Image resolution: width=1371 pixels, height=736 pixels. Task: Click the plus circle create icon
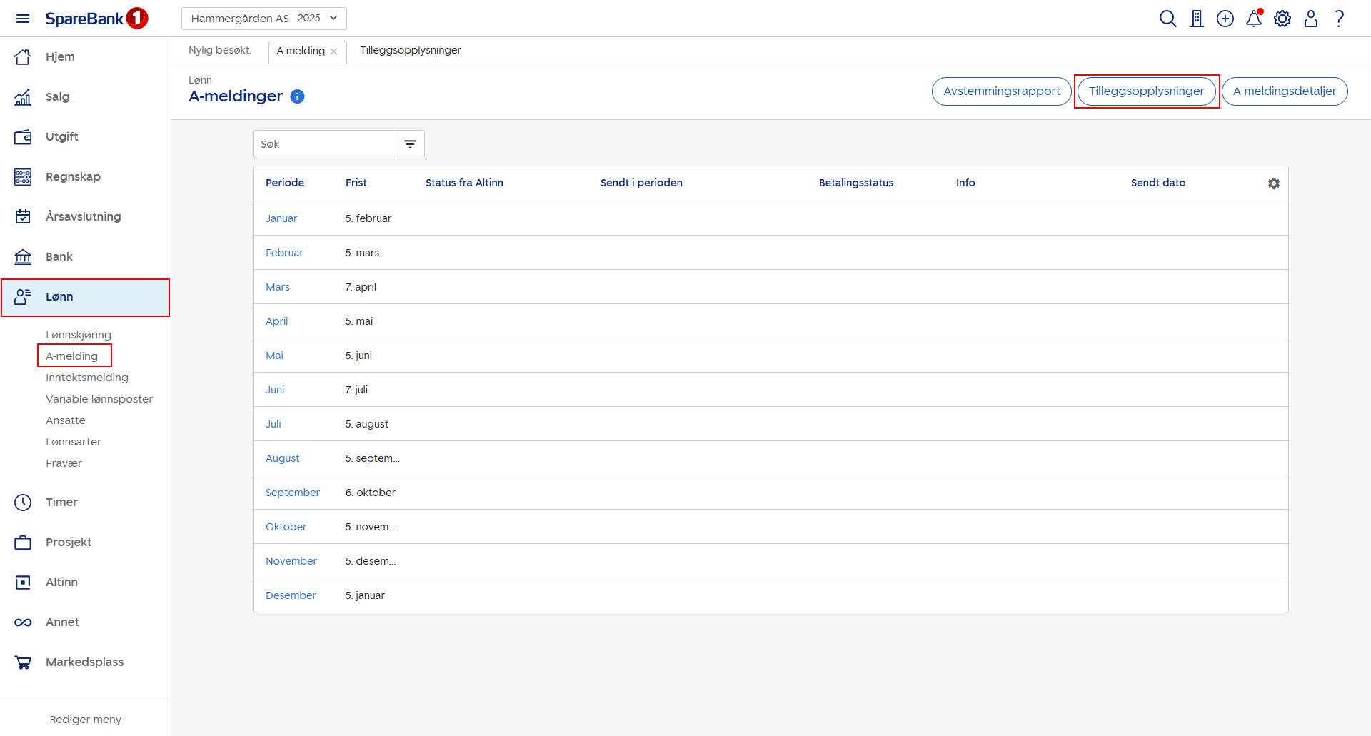pos(1225,19)
